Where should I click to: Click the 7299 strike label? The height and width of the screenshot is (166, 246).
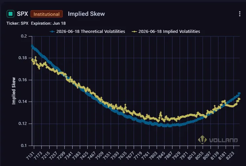61,155
